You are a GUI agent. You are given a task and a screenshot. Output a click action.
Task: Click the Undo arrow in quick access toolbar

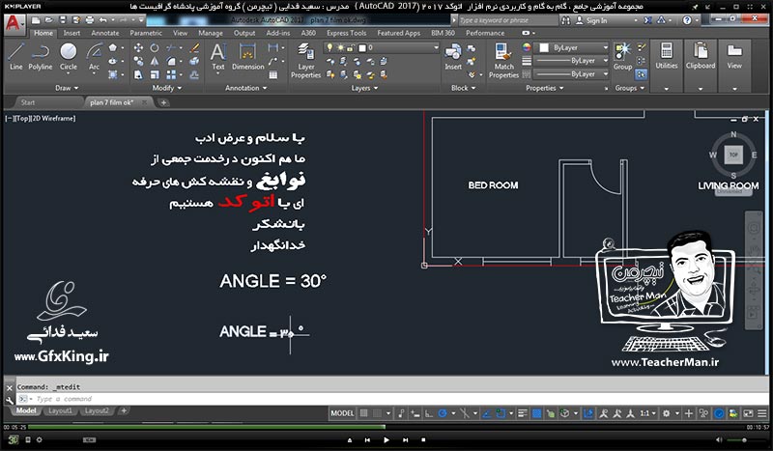102,20
